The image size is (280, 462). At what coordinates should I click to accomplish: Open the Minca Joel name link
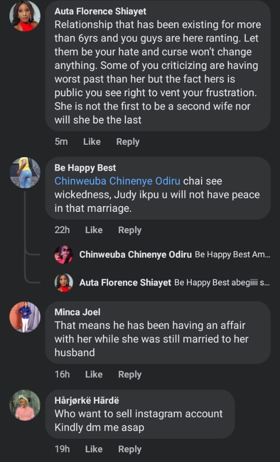pos(77,312)
